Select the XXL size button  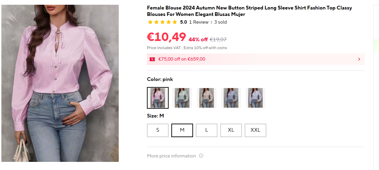click(x=255, y=130)
